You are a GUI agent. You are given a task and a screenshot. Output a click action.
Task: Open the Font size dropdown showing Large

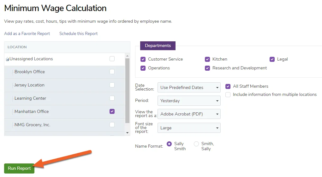(189, 128)
